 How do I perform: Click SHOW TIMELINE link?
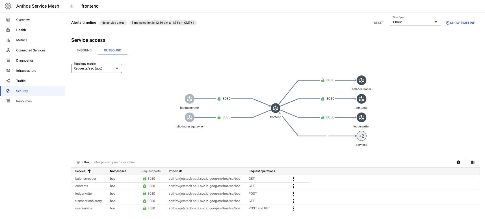tap(460, 23)
